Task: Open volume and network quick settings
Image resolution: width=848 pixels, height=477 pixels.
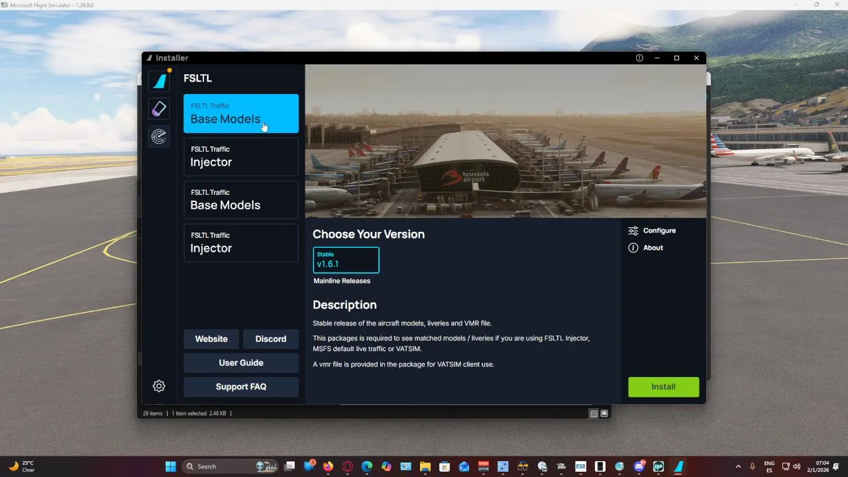Action: pyautogui.click(x=791, y=466)
